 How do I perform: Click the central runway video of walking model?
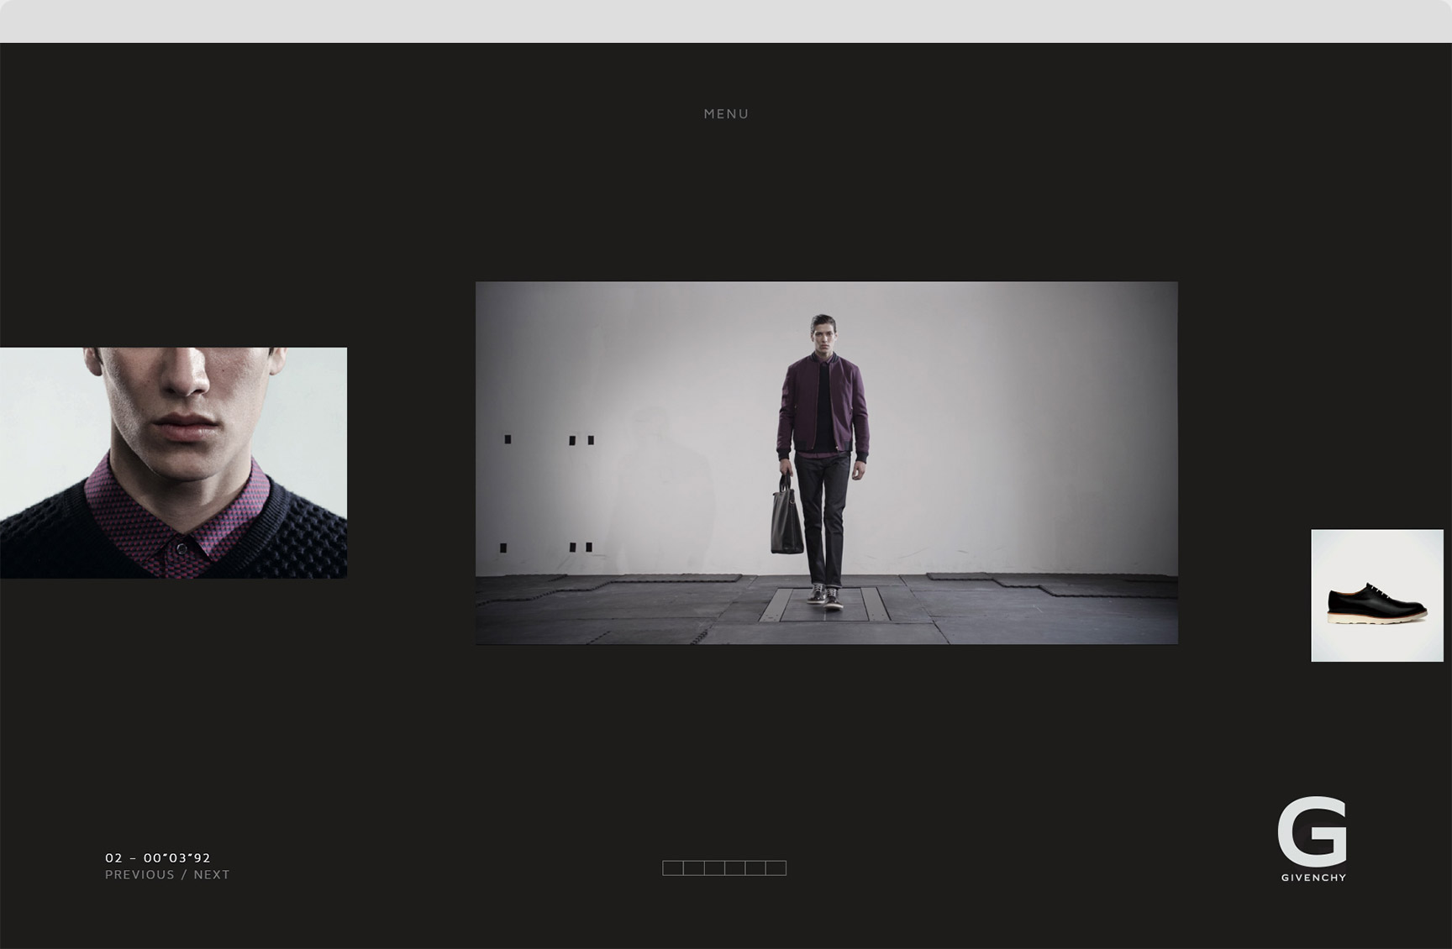click(x=827, y=463)
